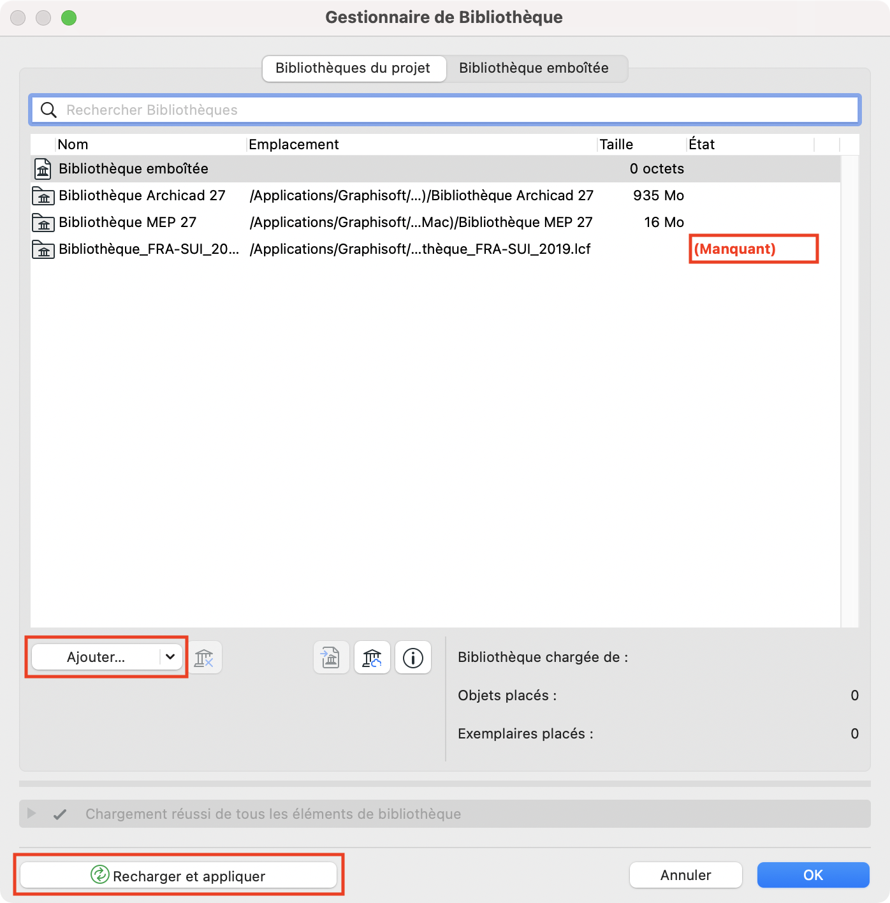
Task: Switch to Bibliothèques du projet tab
Action: pyautogui.click(x=353, y=68)
